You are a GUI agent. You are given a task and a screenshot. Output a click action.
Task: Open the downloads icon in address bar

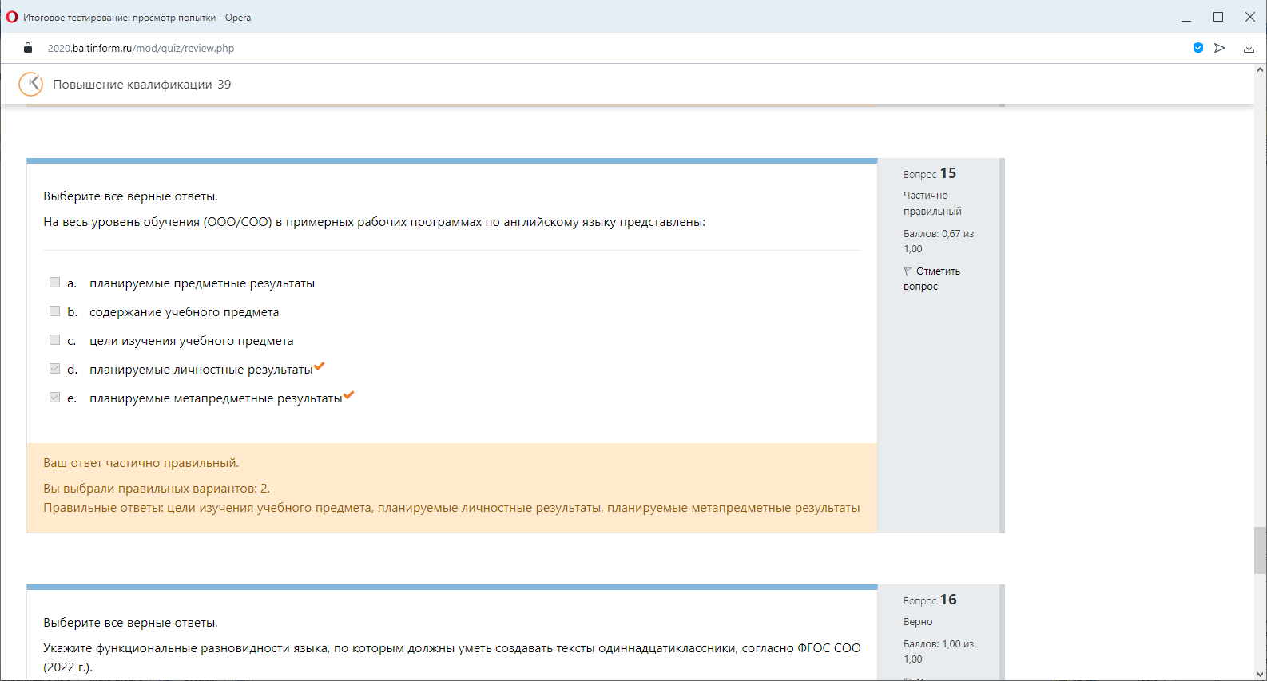point(1249,48)
